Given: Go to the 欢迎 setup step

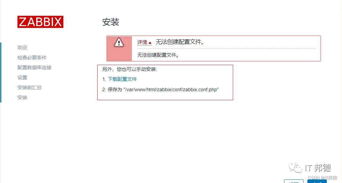Looking at the screenshot, I should [x=22, y=47].
